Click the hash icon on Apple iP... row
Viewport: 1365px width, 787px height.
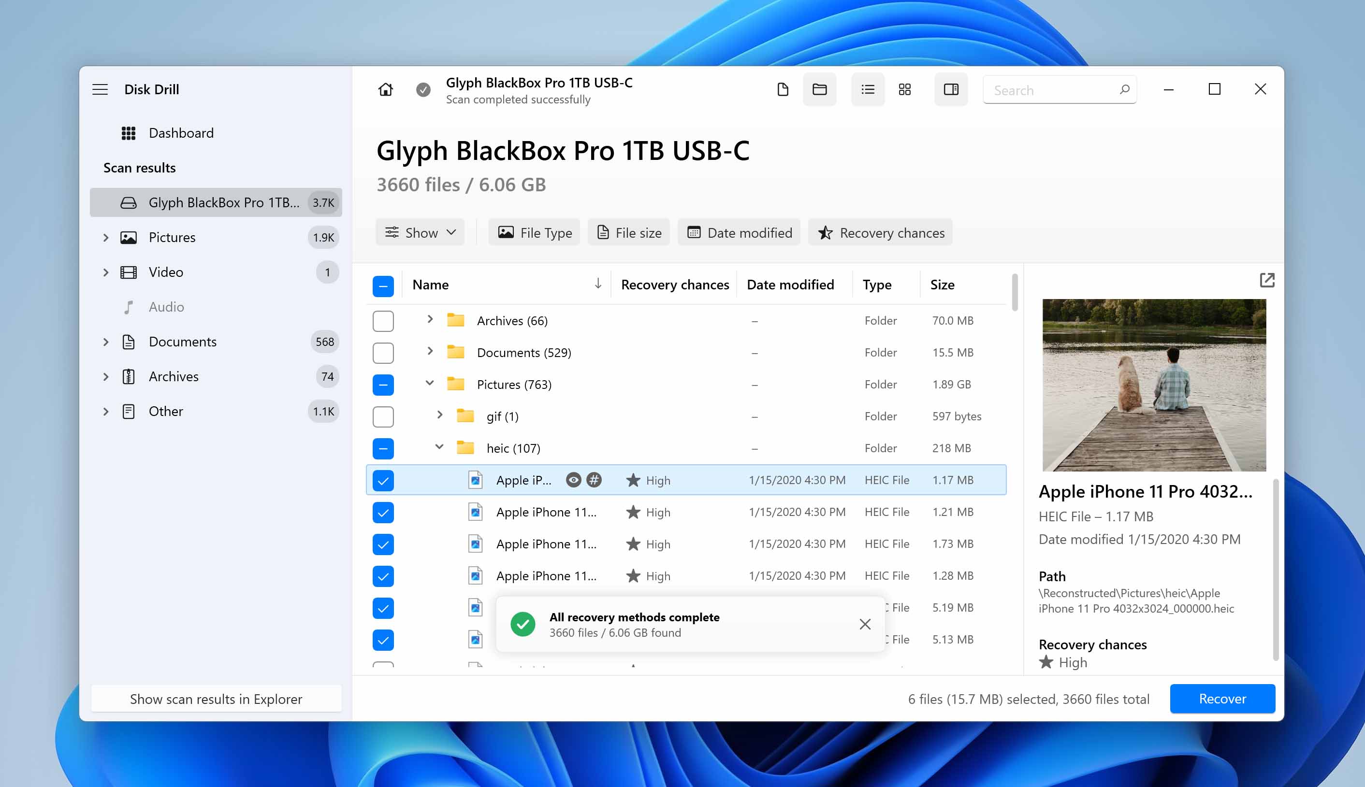click(x=594, y=480)
